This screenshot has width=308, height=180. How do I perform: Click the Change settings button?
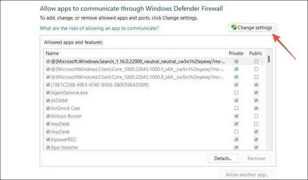click(x=252, y=28)
